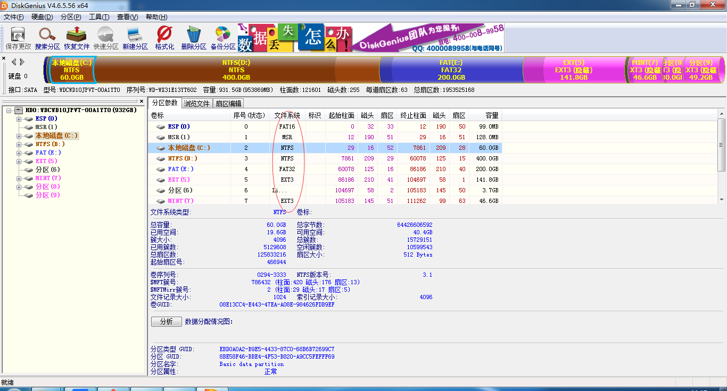
Task: Select 分区(9) in the disk tree
Action: click(x=47, y=195)
